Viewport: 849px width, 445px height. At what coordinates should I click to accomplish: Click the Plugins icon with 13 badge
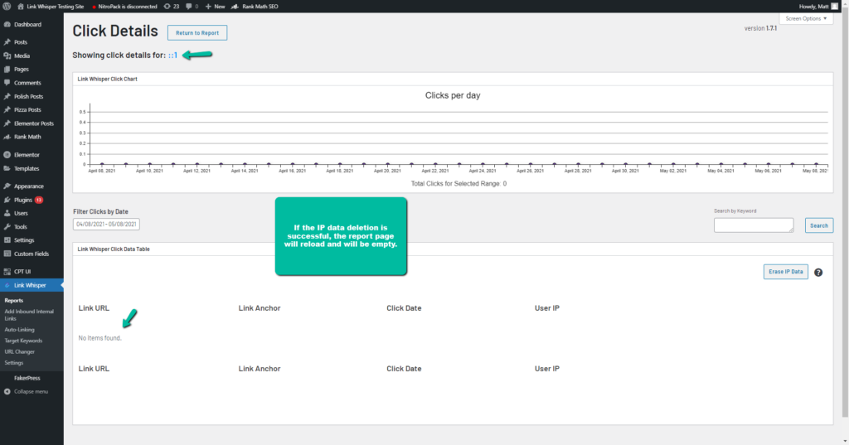point(7,200)
